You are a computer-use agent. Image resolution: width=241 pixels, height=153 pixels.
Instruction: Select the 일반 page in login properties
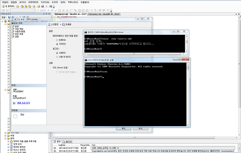click(17, 26)
